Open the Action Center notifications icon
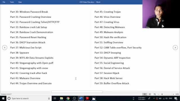Viewport: 180px width, 101px height. tap(176, 98)
